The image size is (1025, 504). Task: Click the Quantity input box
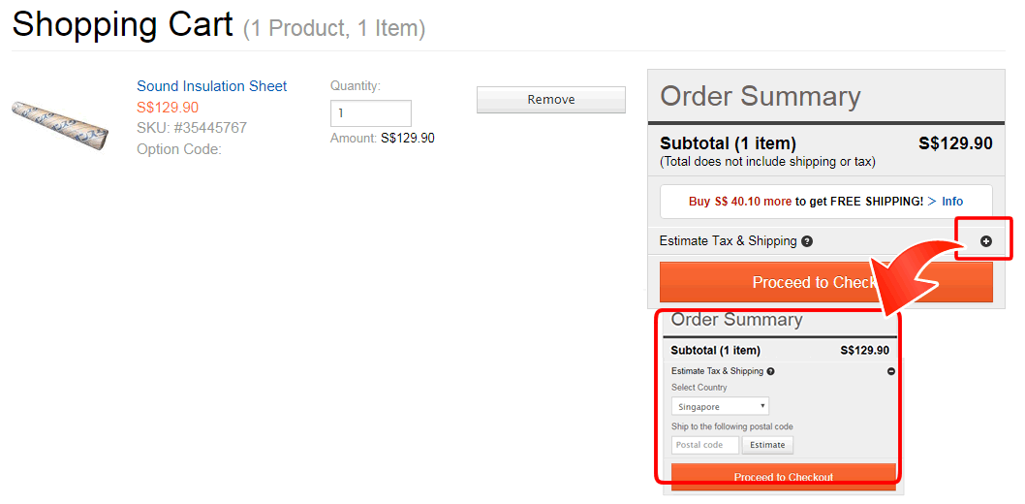[370, 113]
